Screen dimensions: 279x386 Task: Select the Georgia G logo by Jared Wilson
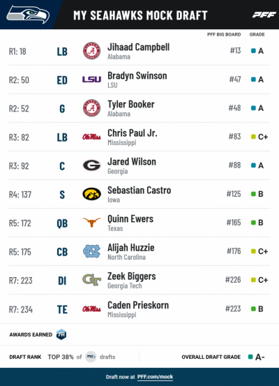(91, 165)
